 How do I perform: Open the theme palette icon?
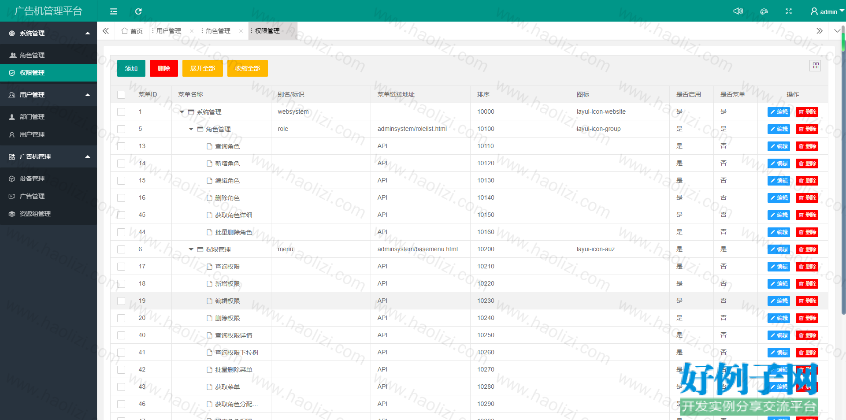coord(764,11)
